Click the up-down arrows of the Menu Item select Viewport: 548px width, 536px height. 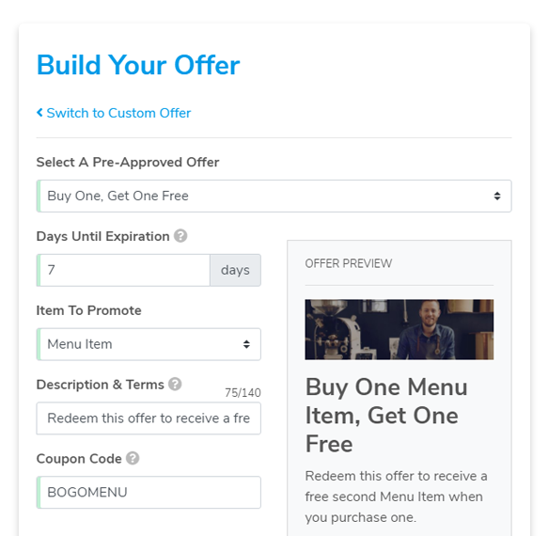246,344
